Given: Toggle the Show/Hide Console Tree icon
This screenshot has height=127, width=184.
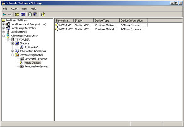Looking at the screenshot, I should point(23,14).
